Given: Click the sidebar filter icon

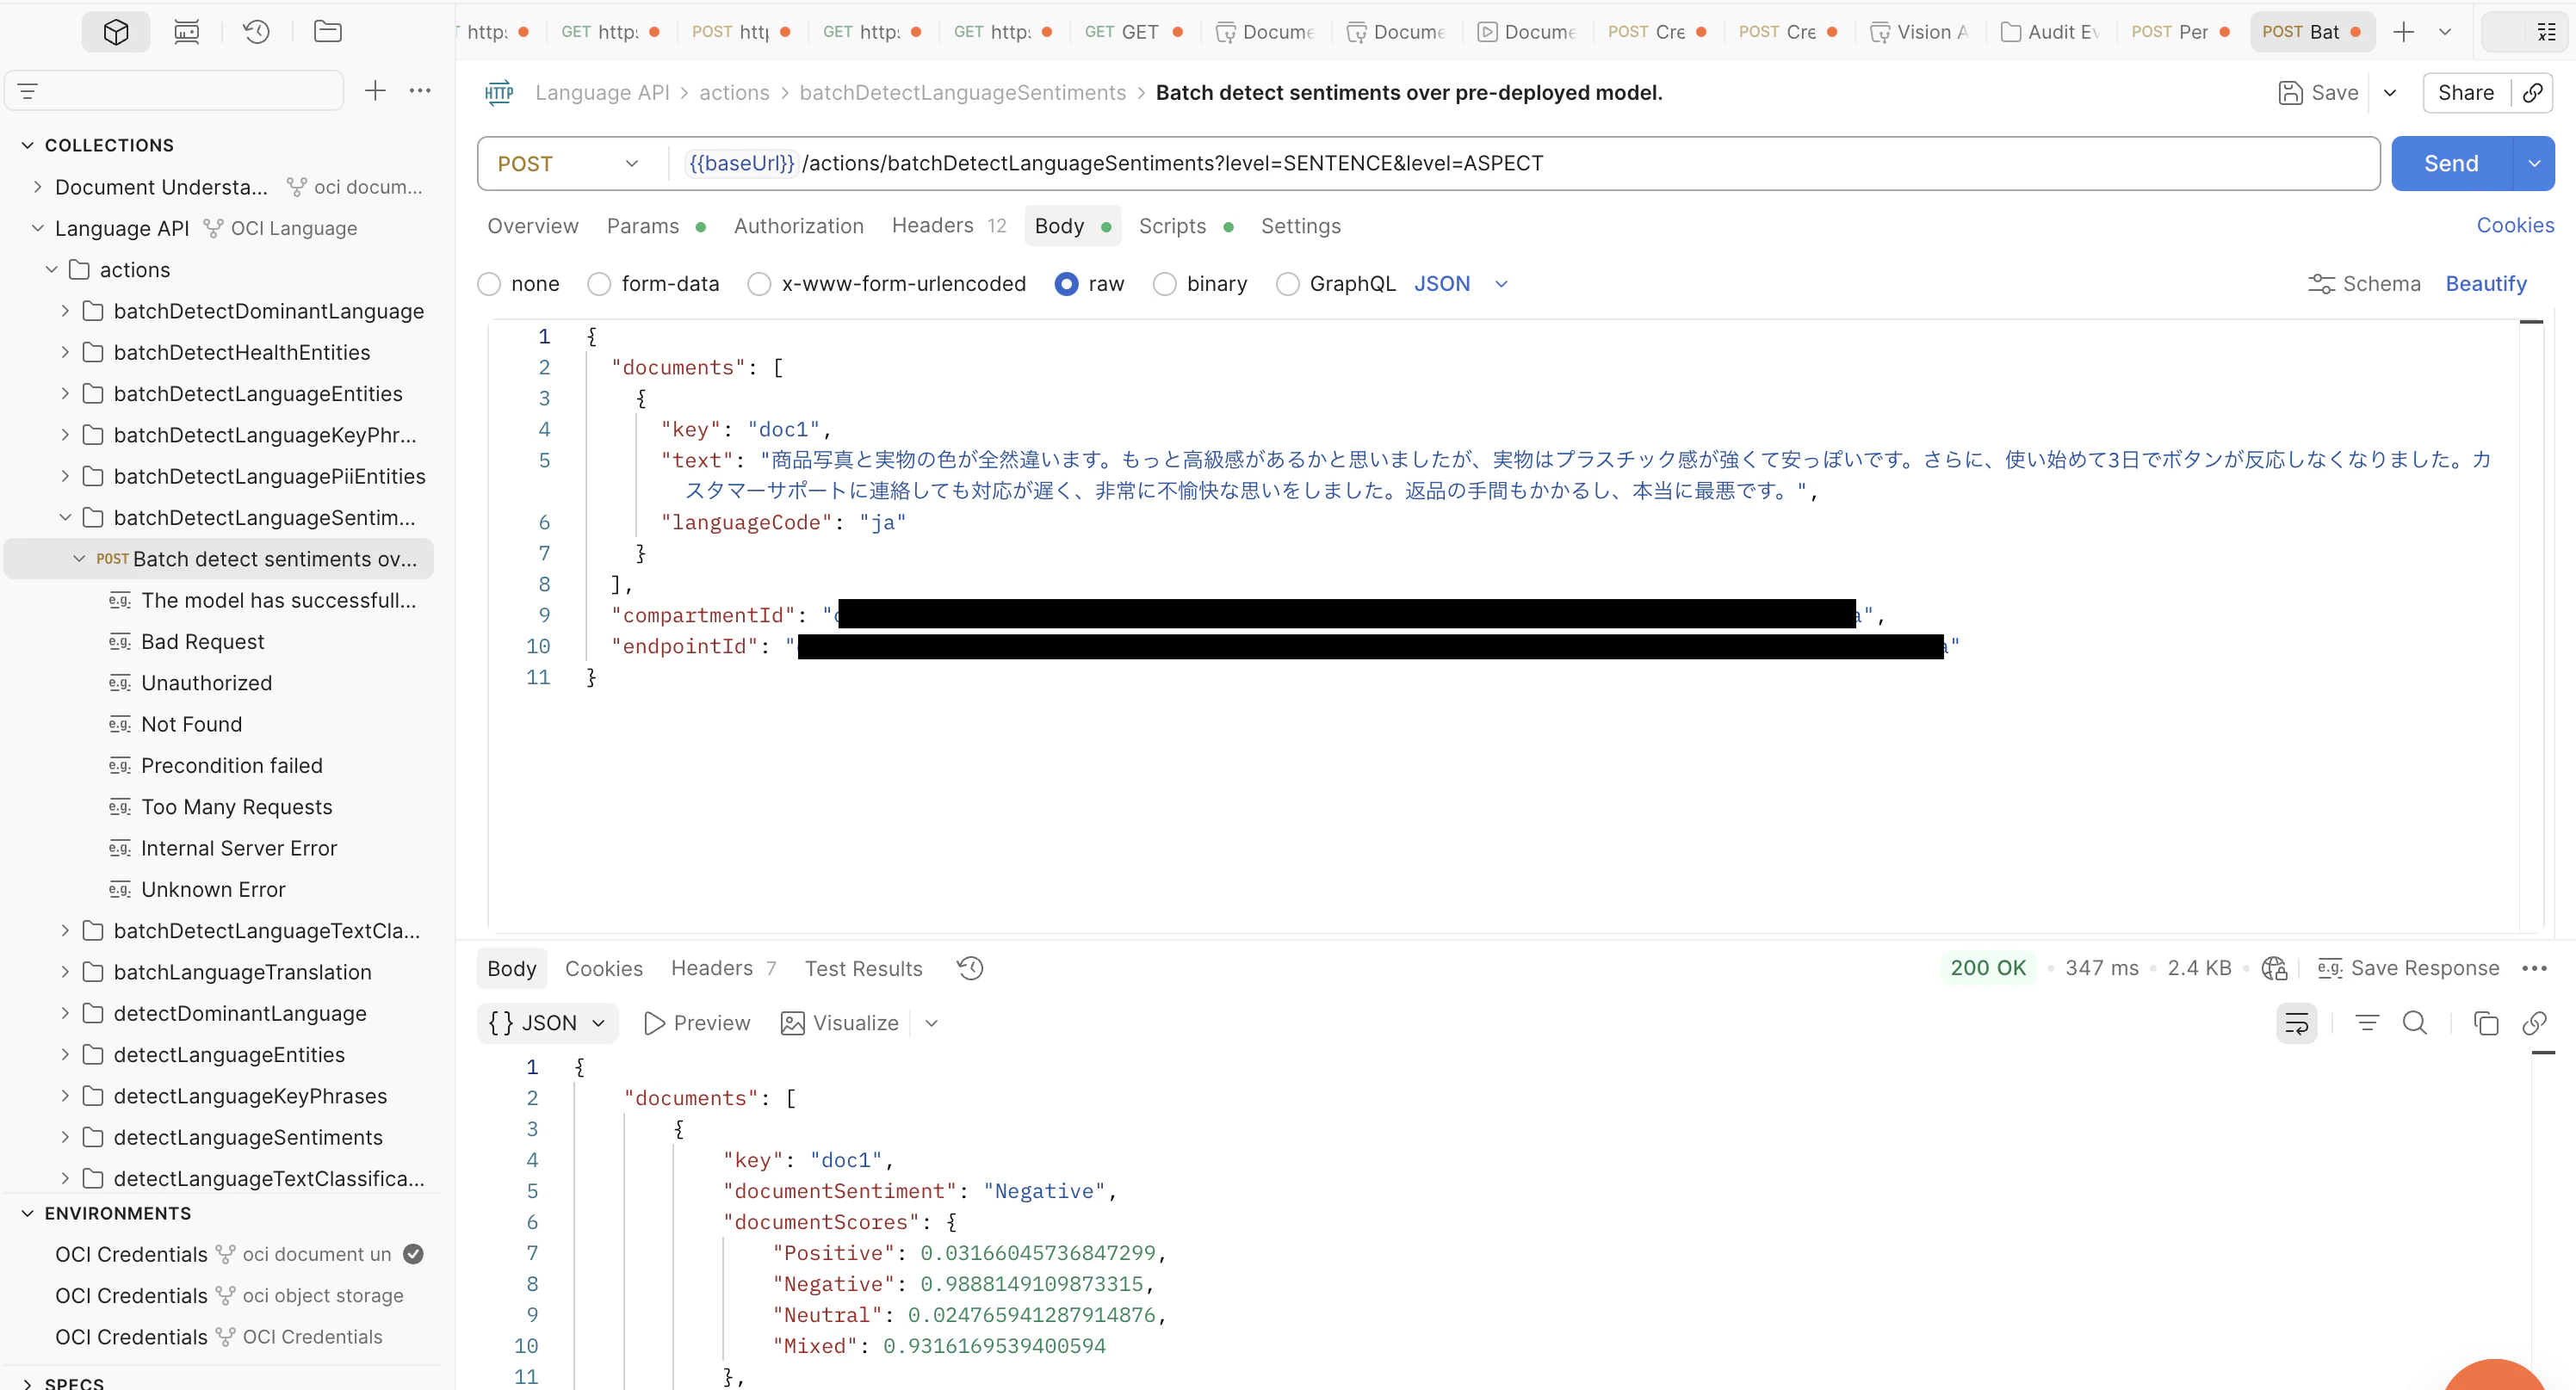Looking at the screenshot, I should coord(28,92).
